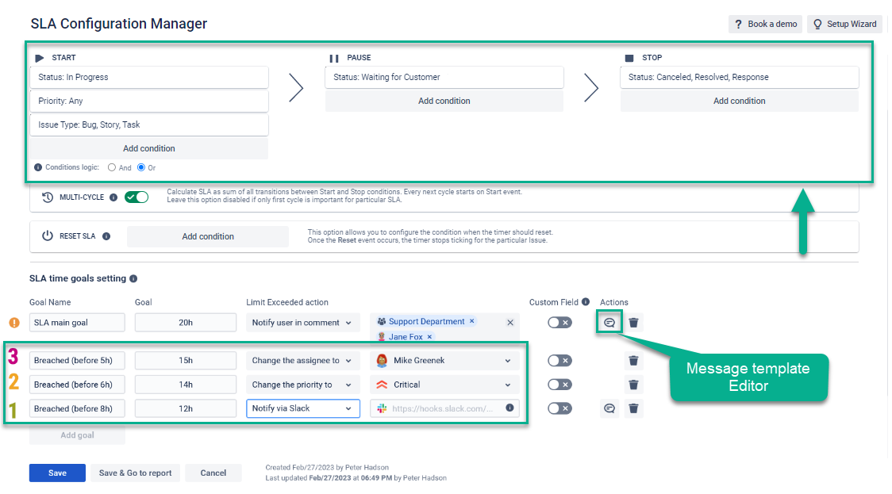
Task: Click the 14h goal field
Action: click(x=186, y=385)
